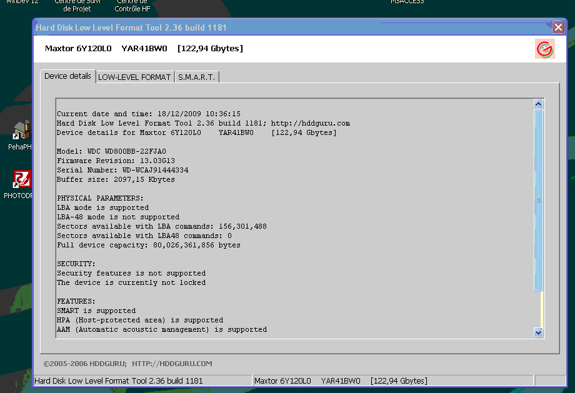
Task: Click the Maxtor 6Y120L0 device header text
Action: coord(144,48)
